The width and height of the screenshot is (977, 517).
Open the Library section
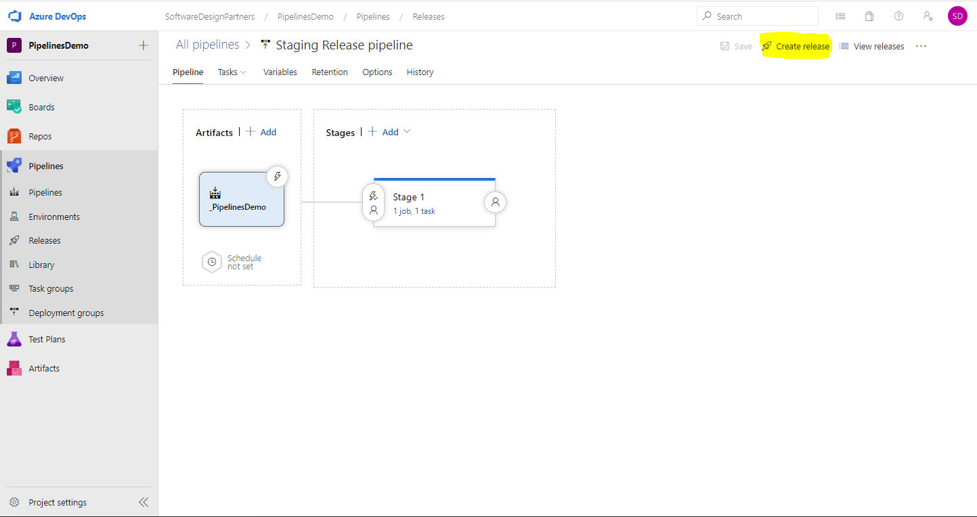42,264
